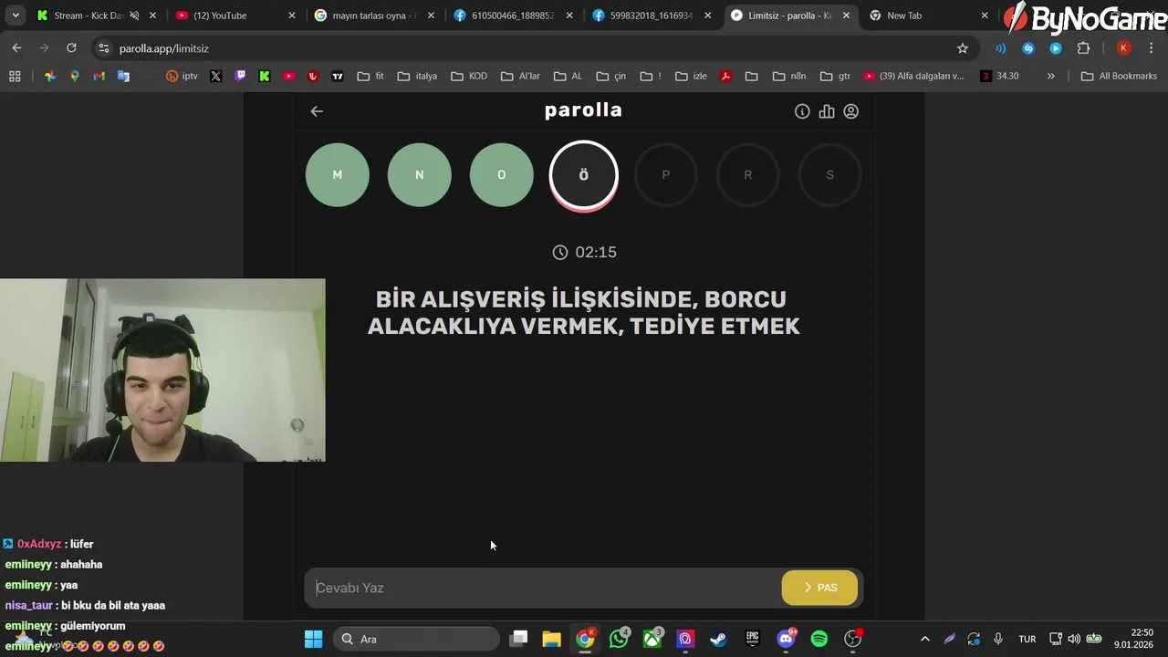Open Epic Games Launcher from the taskbar
The width and height of the screenshot is (1168, 657).
[x=752, y=639]
